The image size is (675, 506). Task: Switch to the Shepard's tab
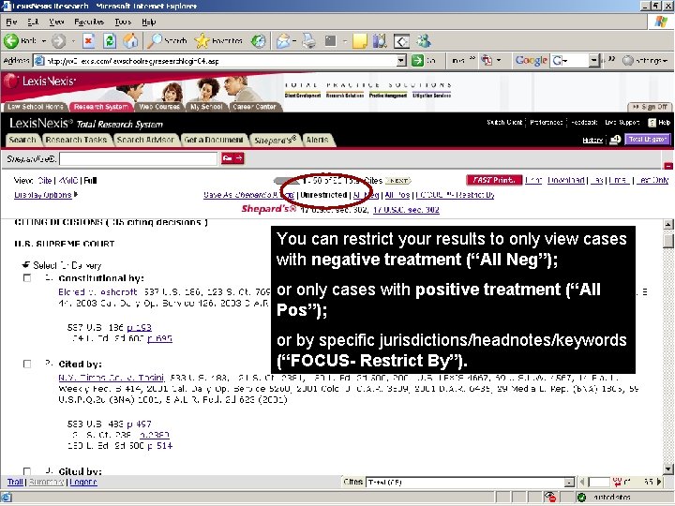[x=276, y=140]
